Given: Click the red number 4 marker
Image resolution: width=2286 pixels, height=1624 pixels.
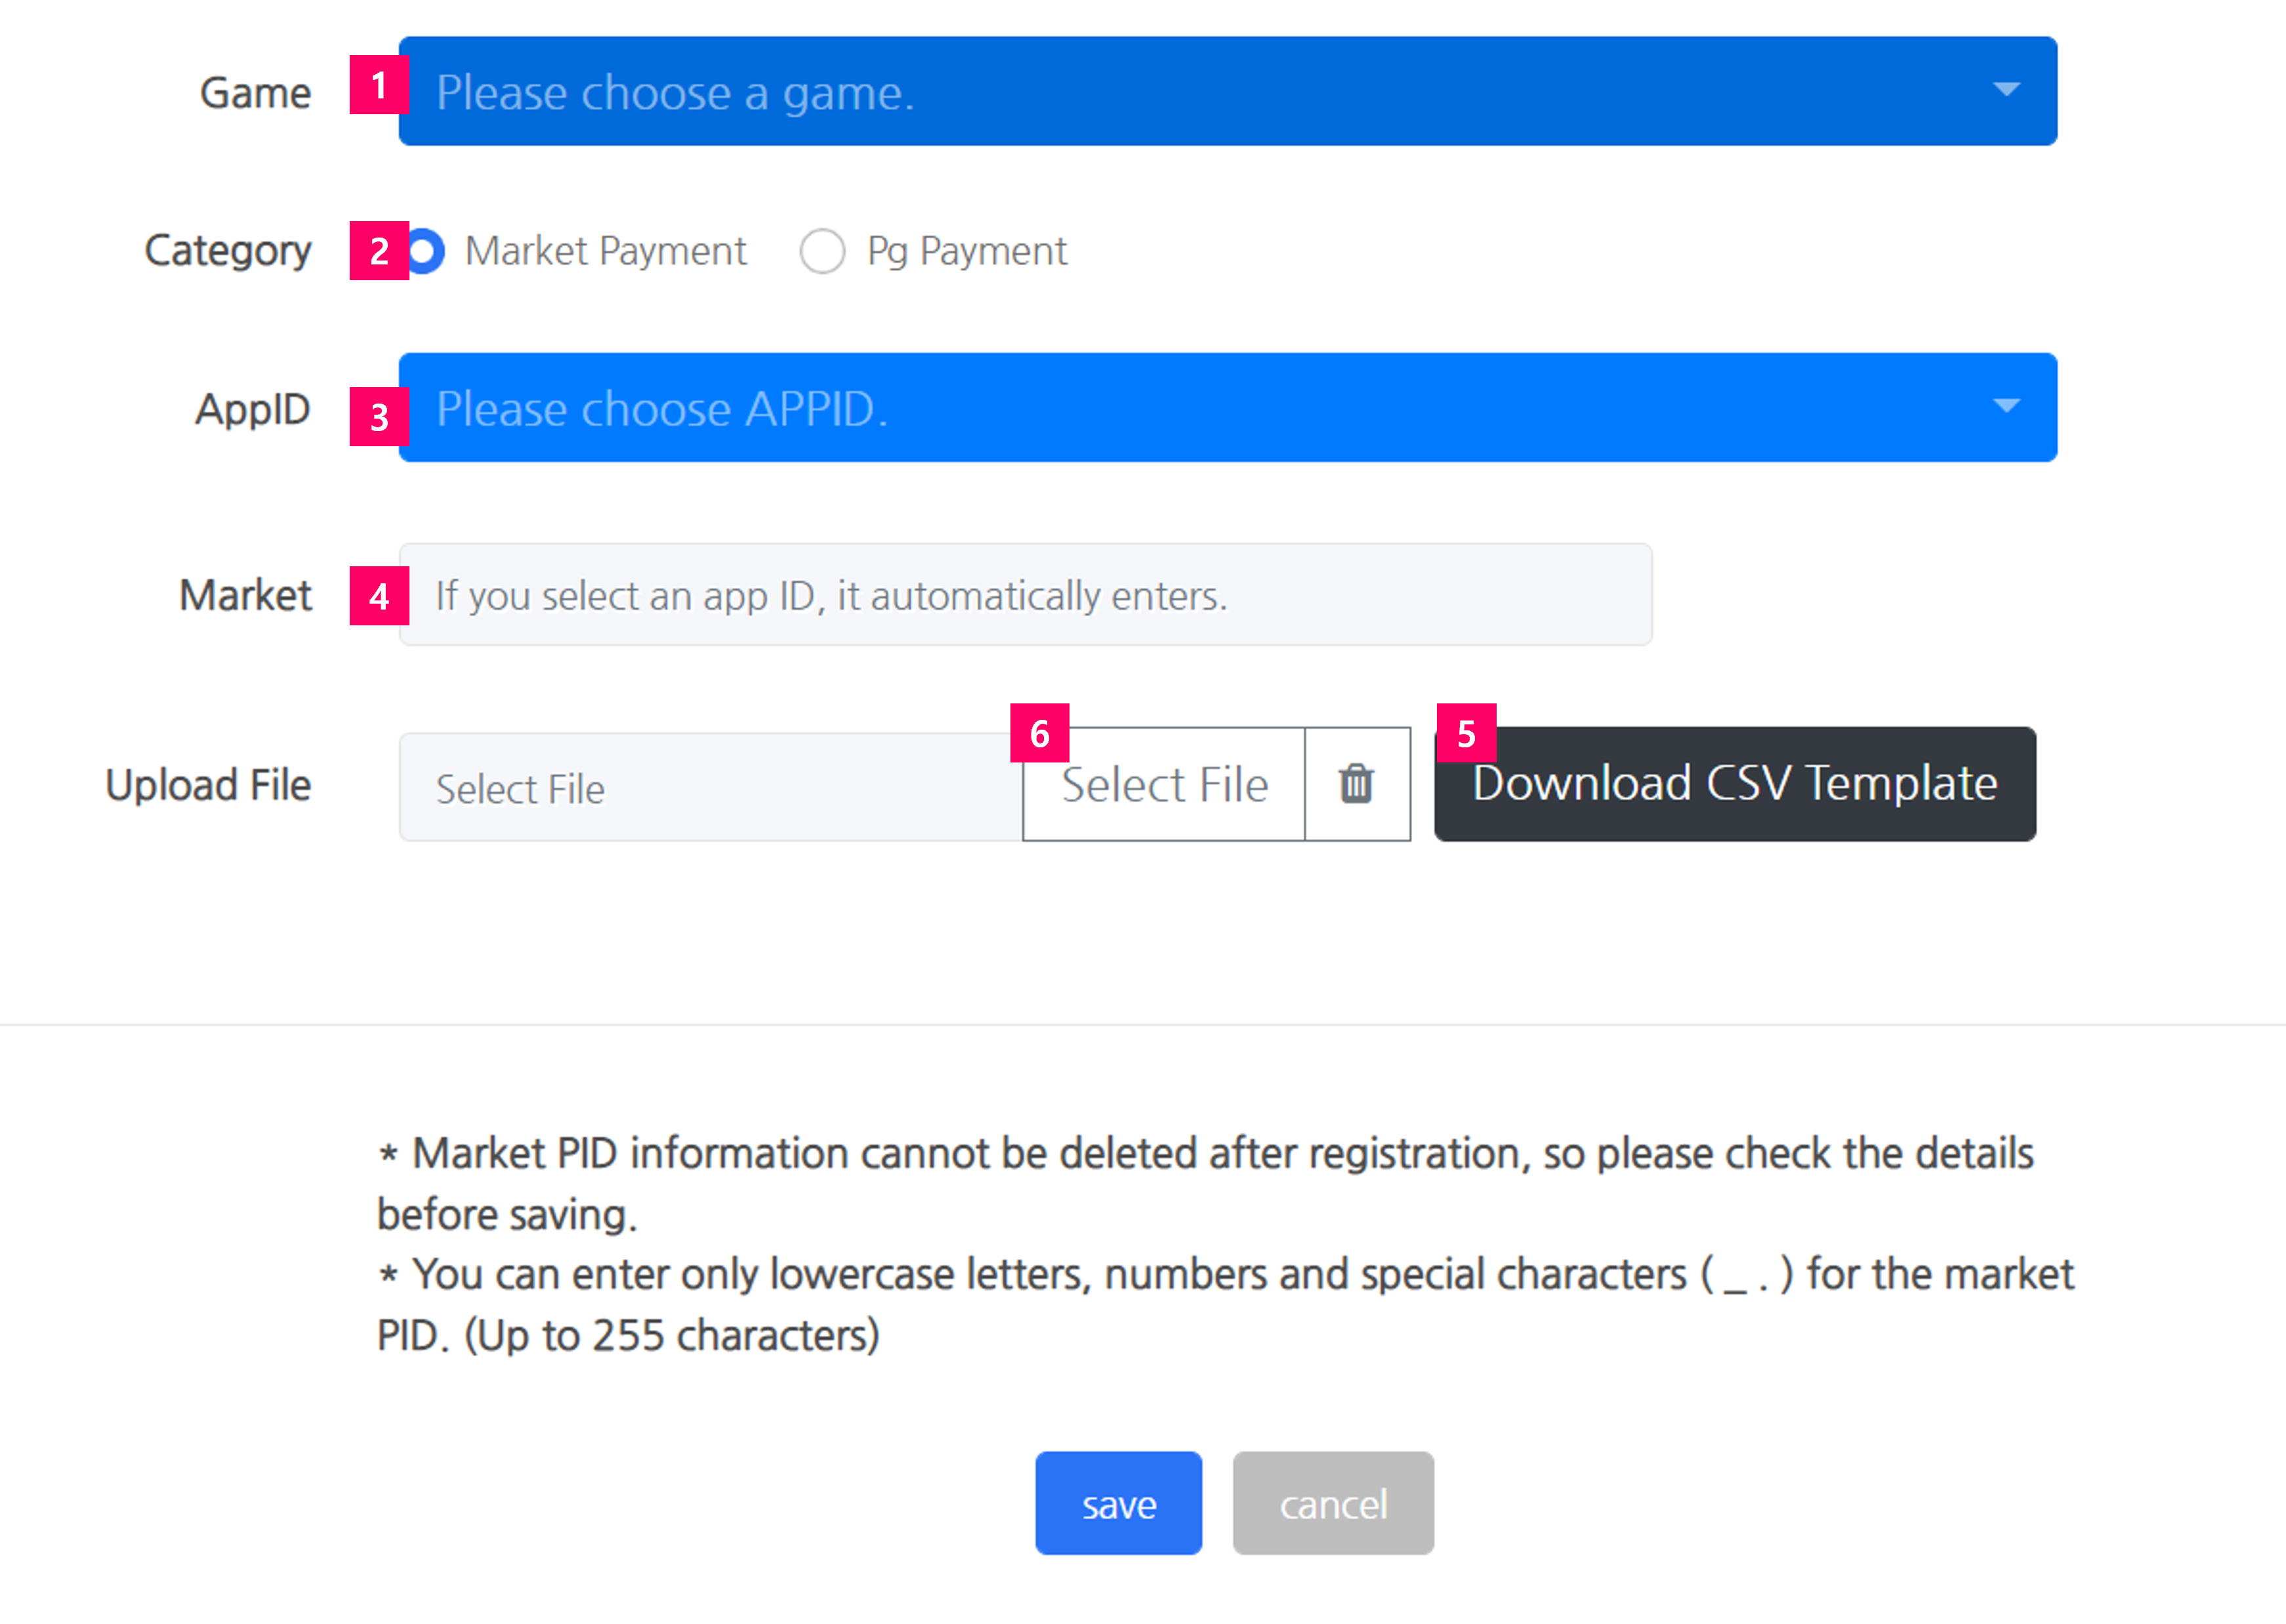Looking at the screenshot, I should 379,596.
